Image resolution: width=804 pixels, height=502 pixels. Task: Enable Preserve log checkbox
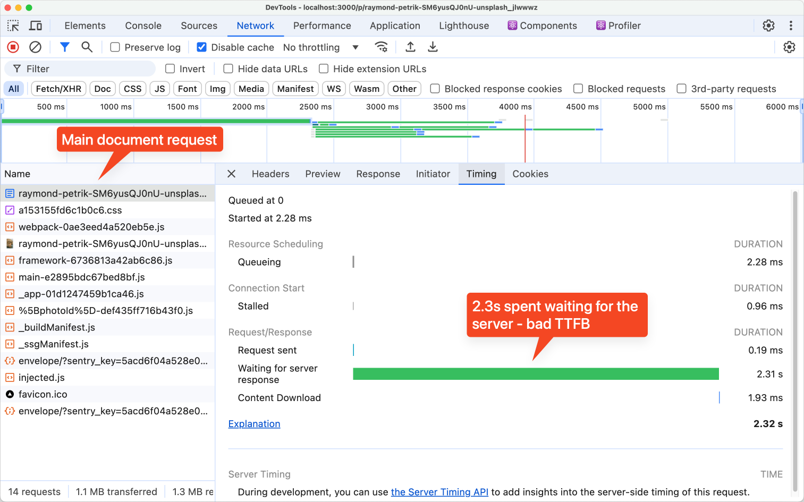115,47
